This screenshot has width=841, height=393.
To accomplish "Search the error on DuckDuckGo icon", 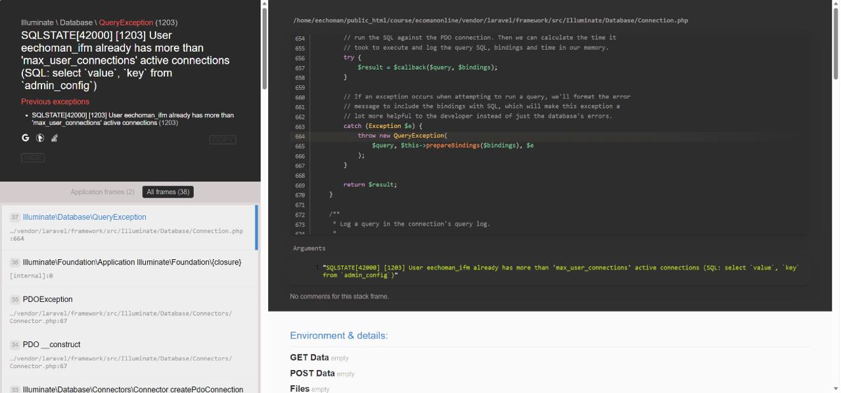I will coord(40,138).
